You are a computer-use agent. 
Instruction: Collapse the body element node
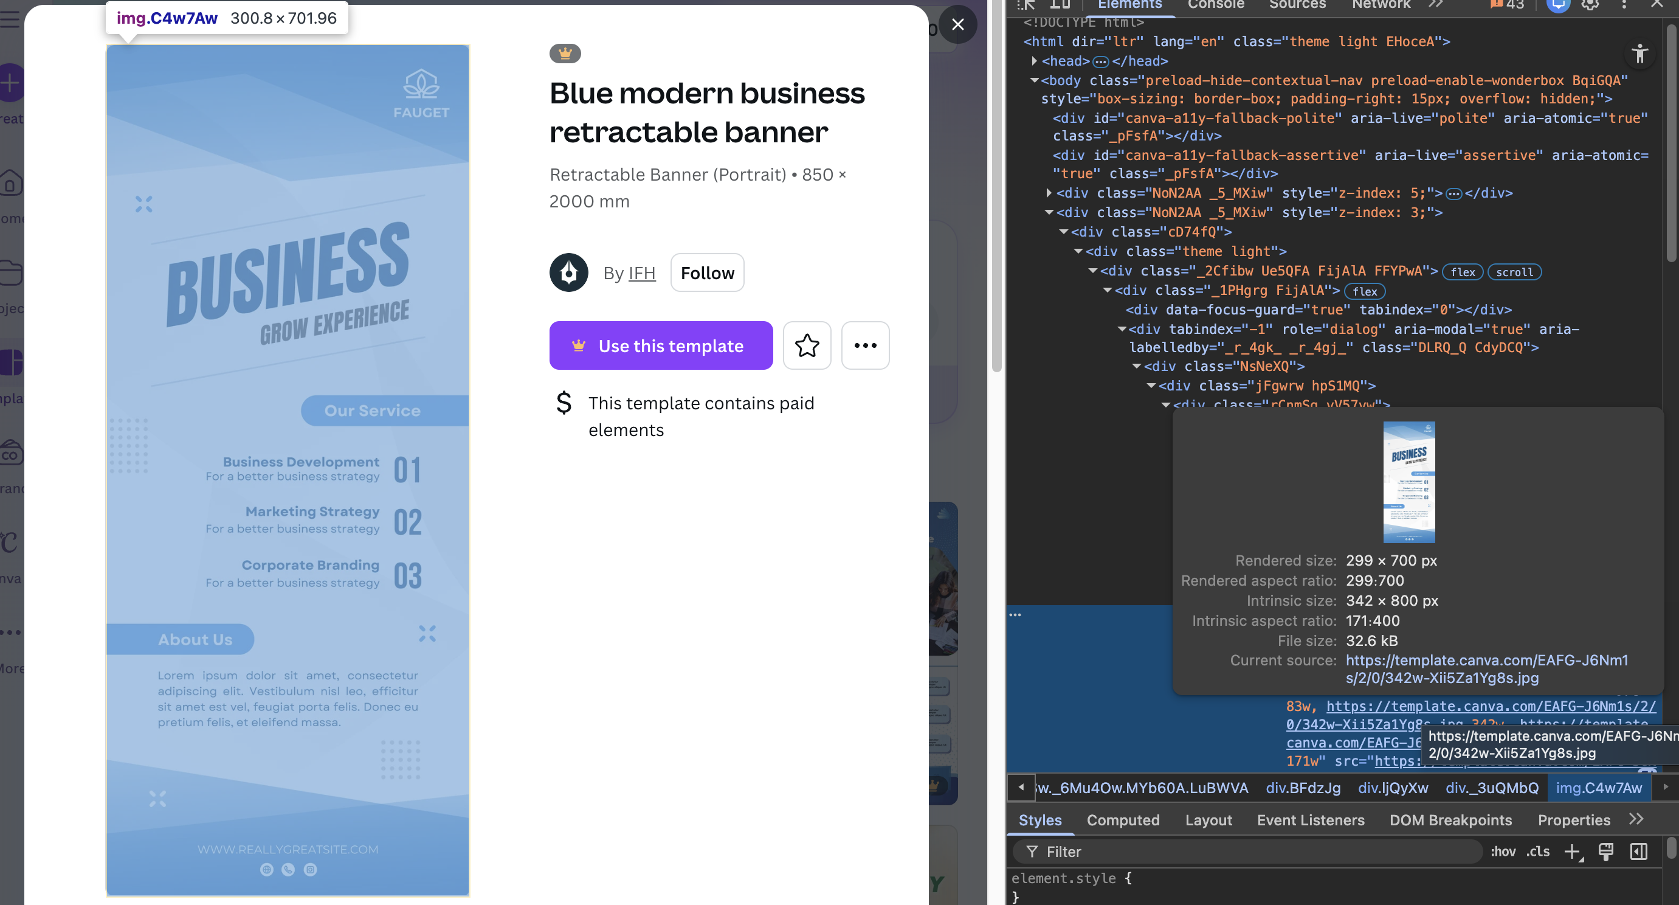tap(1035, 80)
